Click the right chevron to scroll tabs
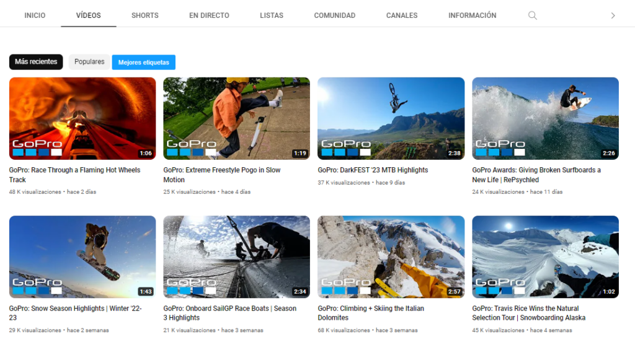 [x=613, y=15]
